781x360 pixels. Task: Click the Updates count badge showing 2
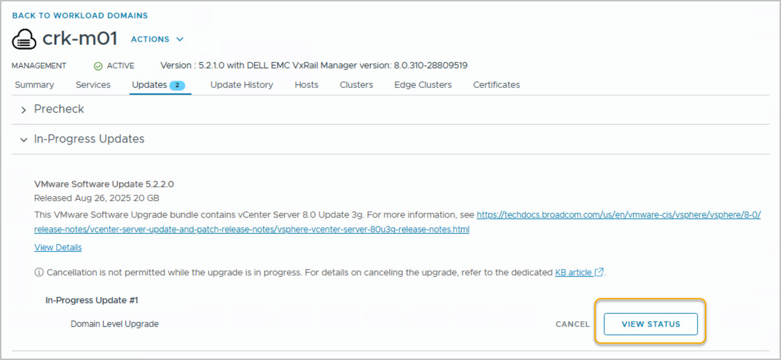tap(177, 85)
